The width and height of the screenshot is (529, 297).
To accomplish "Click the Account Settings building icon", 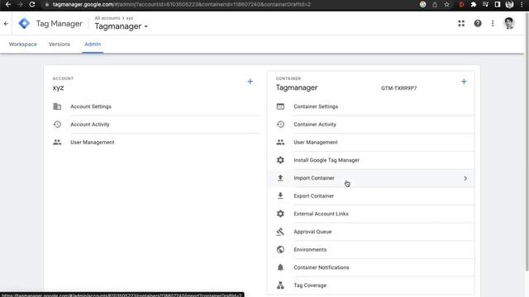I will point(57,106).
